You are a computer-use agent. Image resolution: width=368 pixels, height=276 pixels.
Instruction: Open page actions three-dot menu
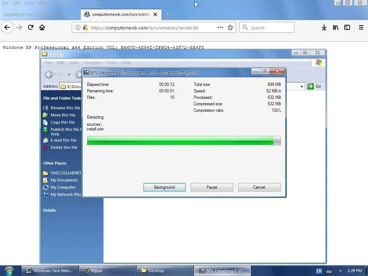click(x=220, y=27)
